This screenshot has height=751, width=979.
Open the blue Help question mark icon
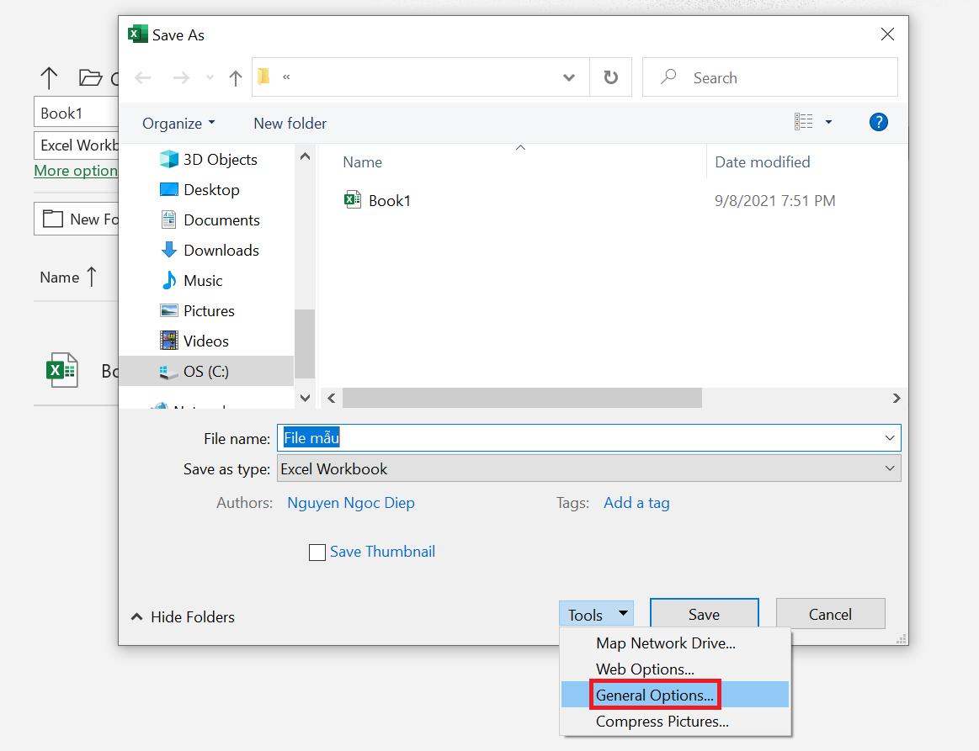click(878, 123)
